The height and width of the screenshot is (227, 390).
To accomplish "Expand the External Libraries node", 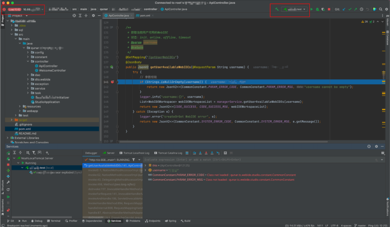I will [x=8, y=138].
